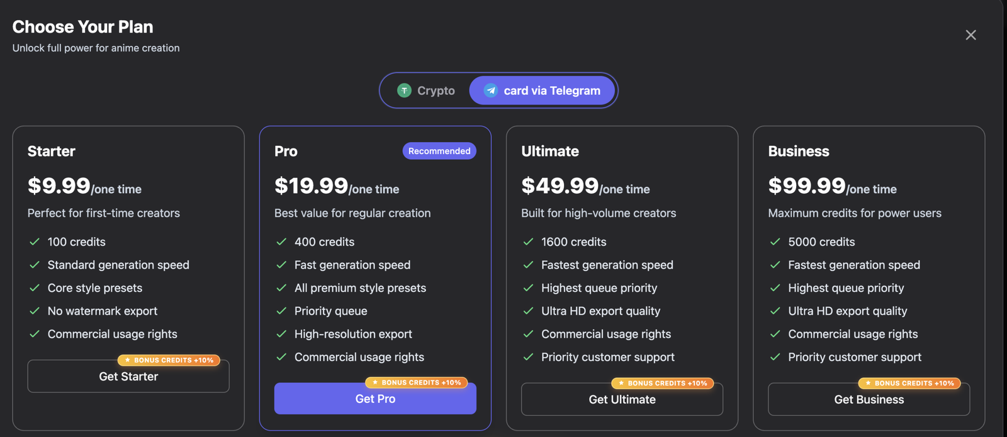Click the $19.99 Pro plan price
The height and width of the screenshot is (437, 1007).
pos(312,185)
